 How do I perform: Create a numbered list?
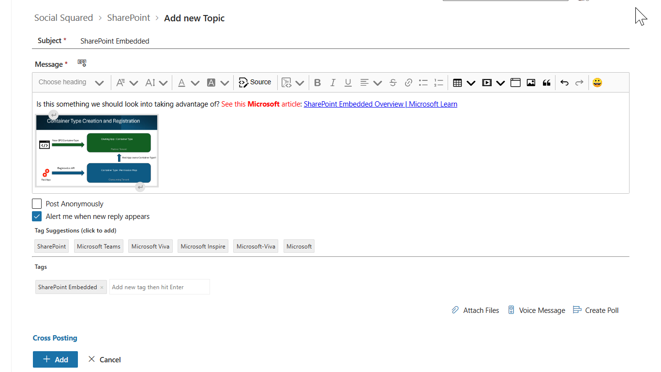pos(439,83)
